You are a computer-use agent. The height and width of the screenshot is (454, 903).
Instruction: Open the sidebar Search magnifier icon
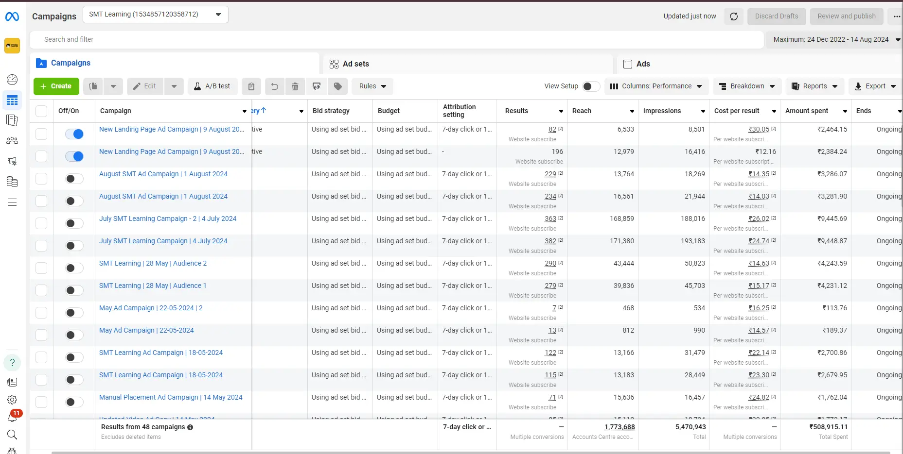point(12,435)
